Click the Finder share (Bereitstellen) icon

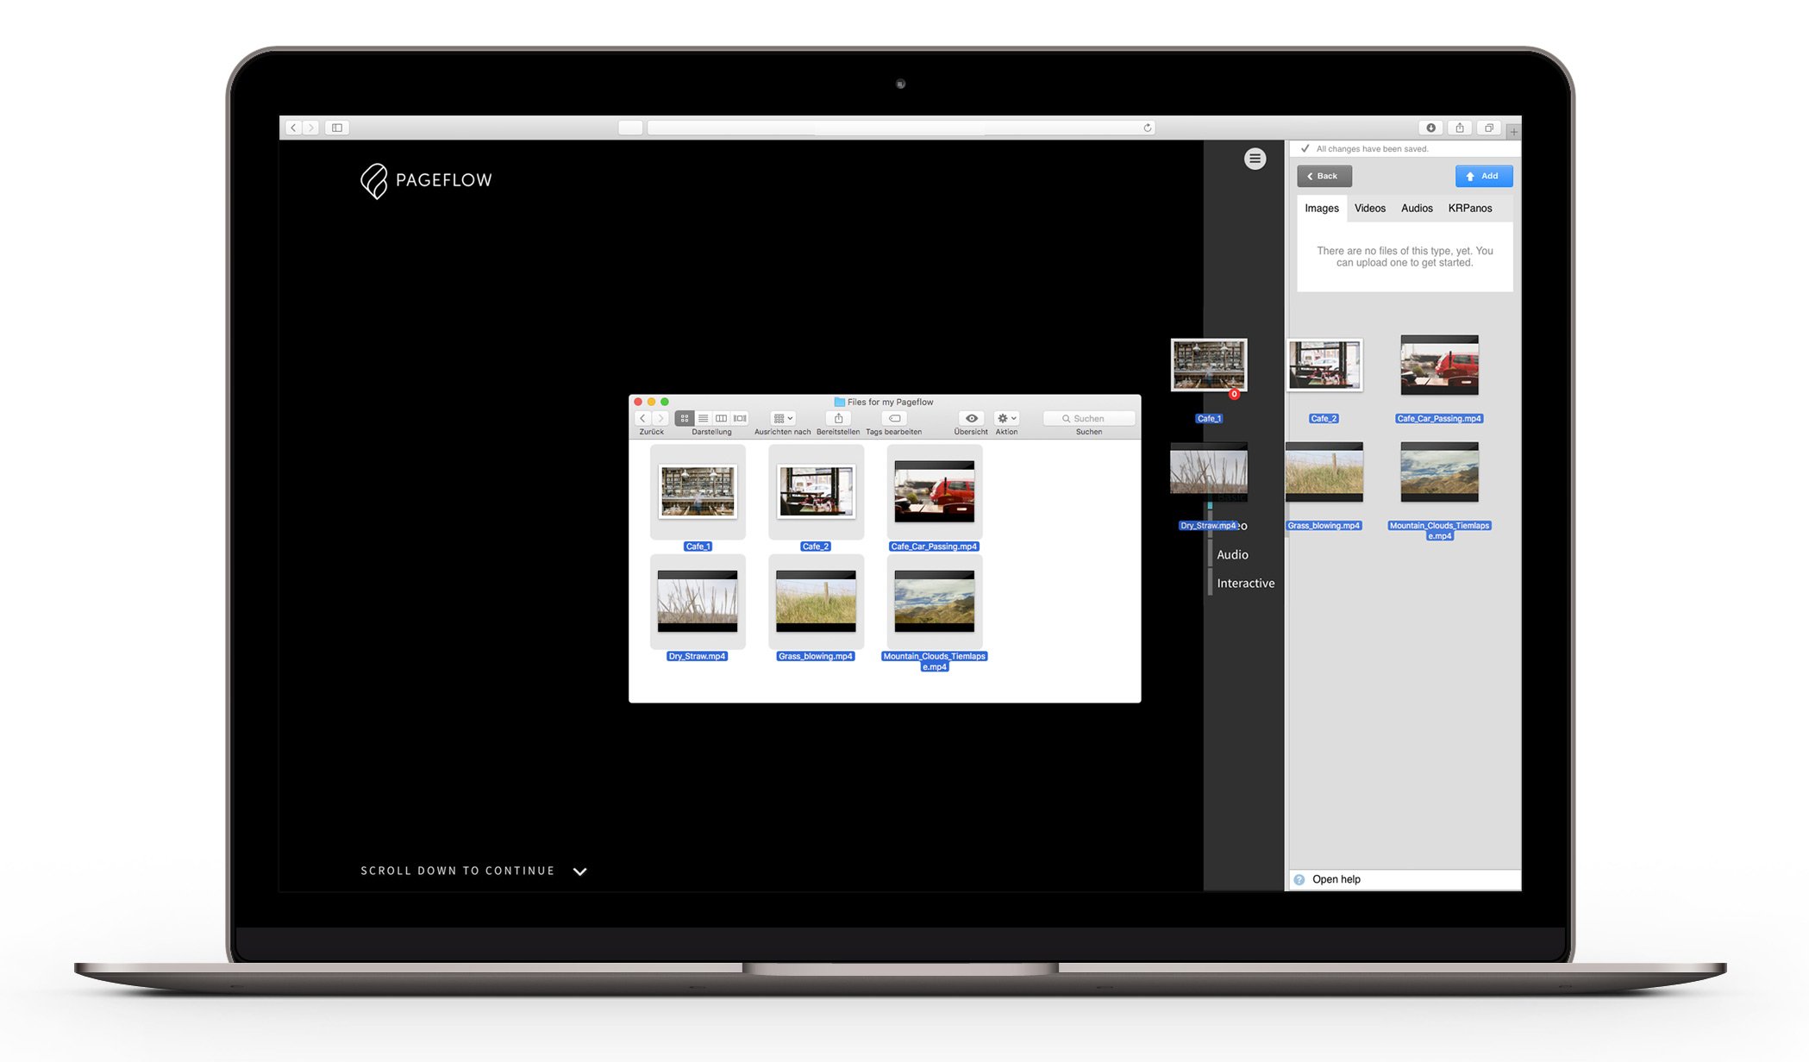pos(838,418)
